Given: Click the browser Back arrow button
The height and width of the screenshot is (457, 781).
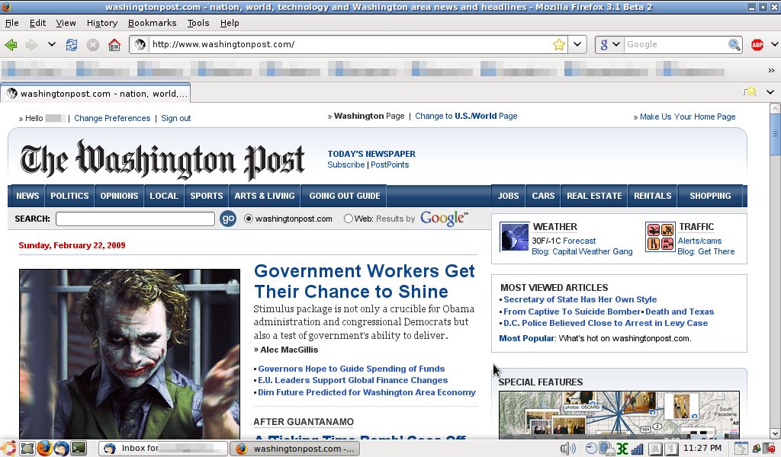Looking at the screenshot, I should 11,45.
